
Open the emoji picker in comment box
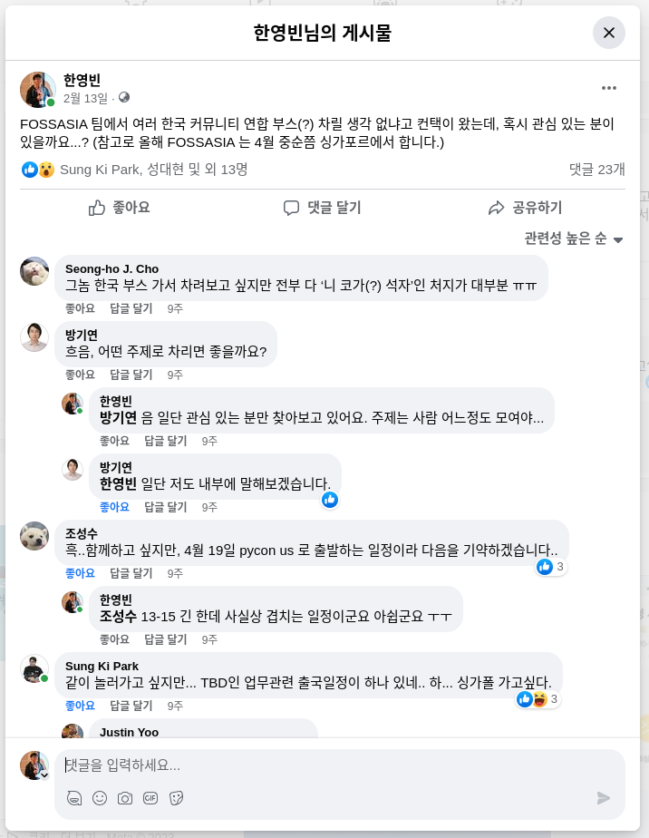coord(100,798)
